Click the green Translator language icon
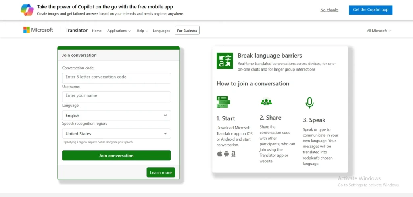Viewport: 413px width, 197px height. tap(225, 61)
